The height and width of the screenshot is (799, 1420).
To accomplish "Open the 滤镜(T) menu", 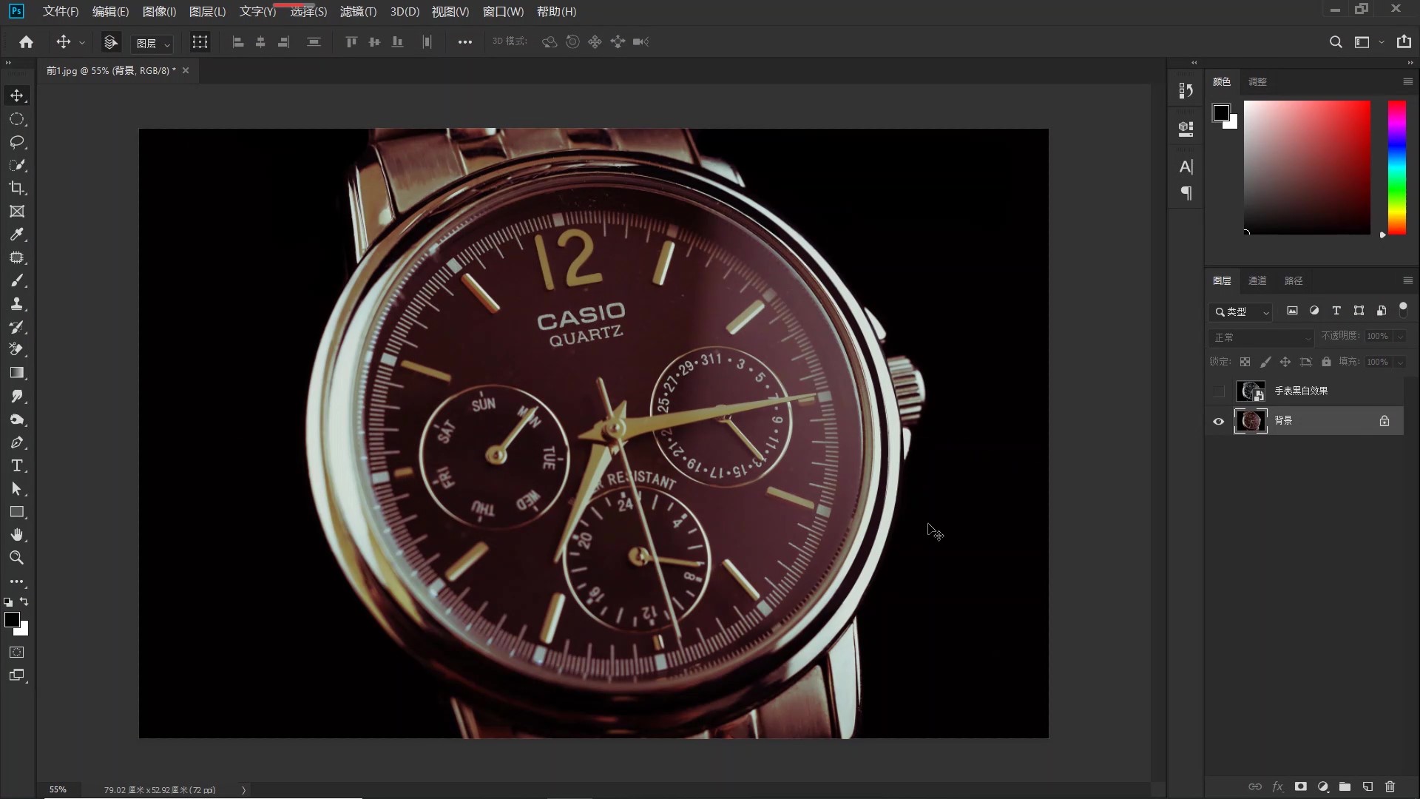I will 358,12.
